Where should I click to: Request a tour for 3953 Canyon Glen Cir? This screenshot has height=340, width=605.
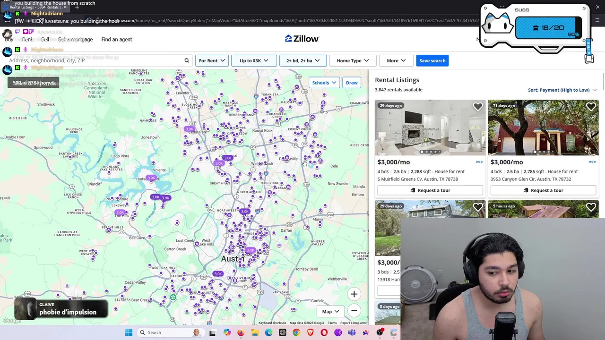click(543, 190)
